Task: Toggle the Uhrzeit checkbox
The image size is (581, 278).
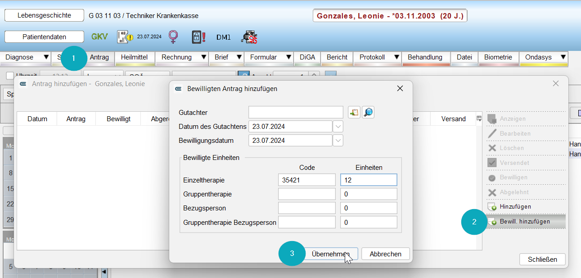Action: (10, 76)
